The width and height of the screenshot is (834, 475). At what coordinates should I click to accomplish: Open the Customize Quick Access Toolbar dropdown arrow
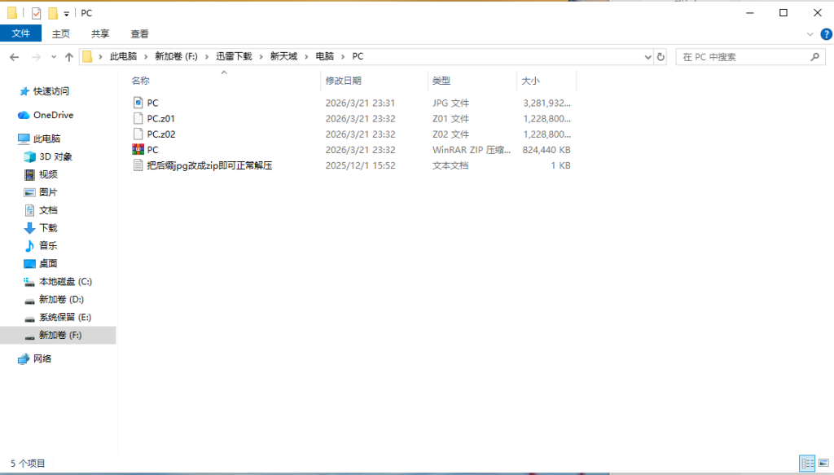(67, 14)
